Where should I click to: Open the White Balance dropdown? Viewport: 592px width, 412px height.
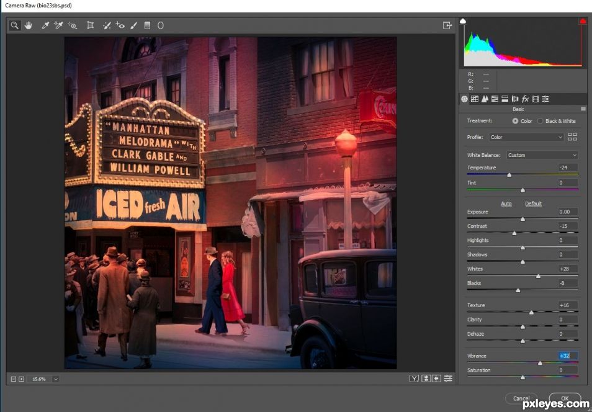[x=542, y=155]
